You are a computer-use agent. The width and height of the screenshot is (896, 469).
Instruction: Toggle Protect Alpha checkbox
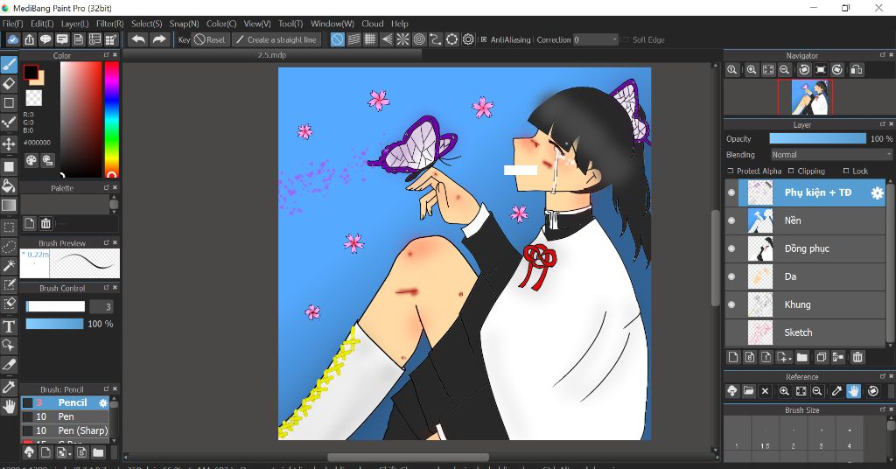click(731, 171)
